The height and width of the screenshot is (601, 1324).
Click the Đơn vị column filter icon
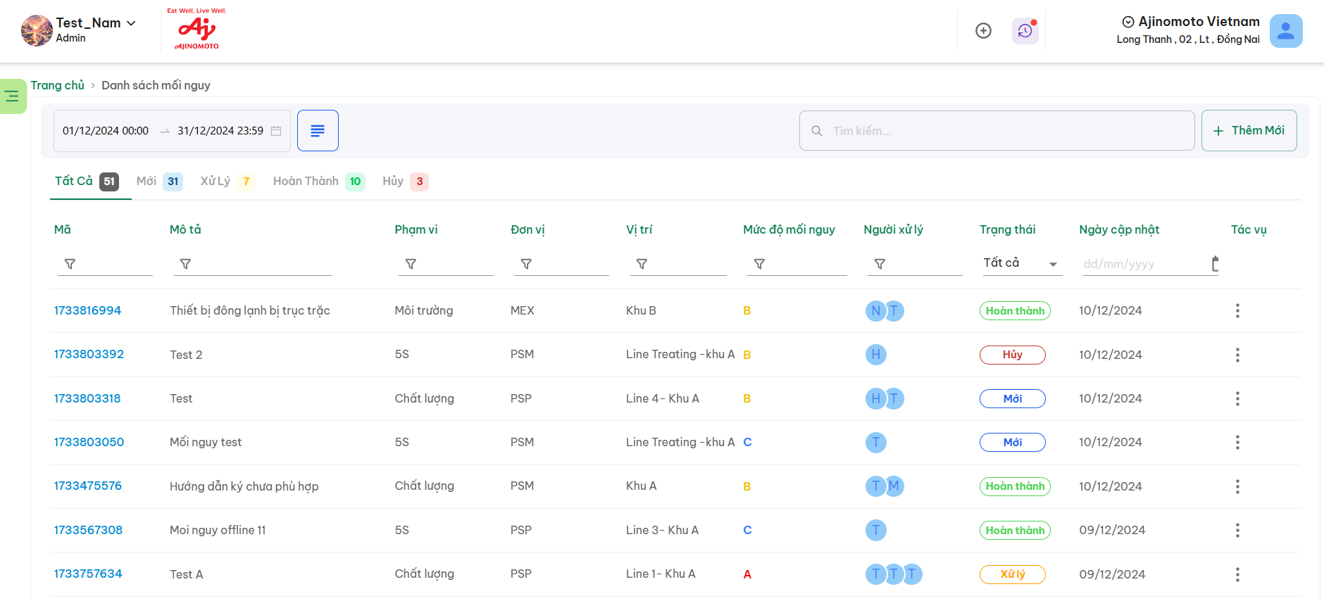pos(526,264)
